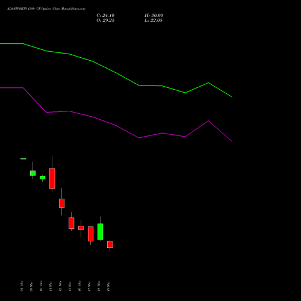Click the open value O: 29.25
This screenshot has width=301, height=301.
point(105,20)
